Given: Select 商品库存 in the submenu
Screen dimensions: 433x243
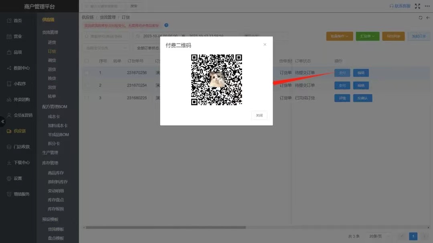Looking at the screenshot, I should pyautogui.click(x=56, y=173).
